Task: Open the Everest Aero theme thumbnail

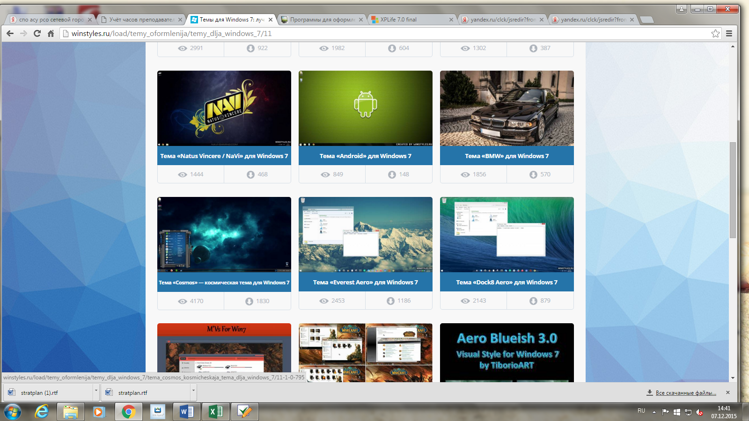Action: tap(366, 235)
